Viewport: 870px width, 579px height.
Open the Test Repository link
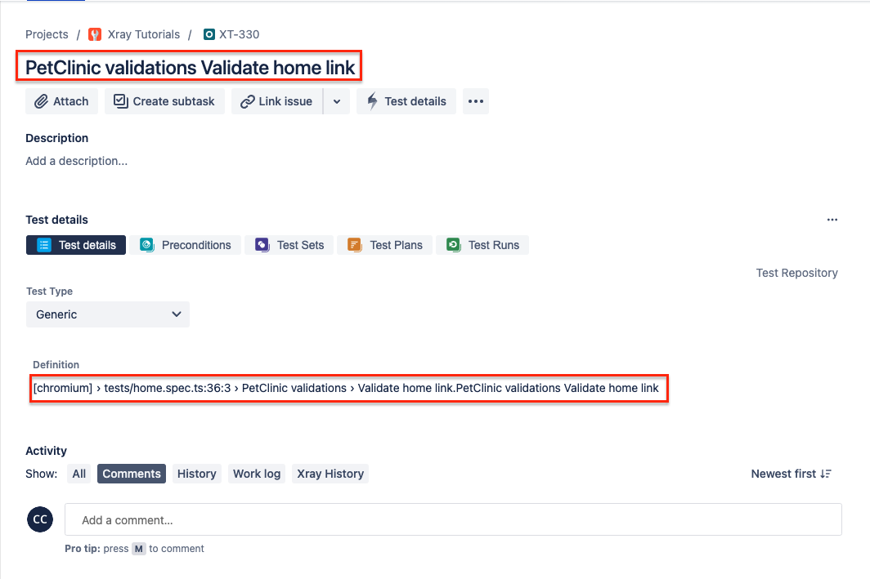[796, 273]
